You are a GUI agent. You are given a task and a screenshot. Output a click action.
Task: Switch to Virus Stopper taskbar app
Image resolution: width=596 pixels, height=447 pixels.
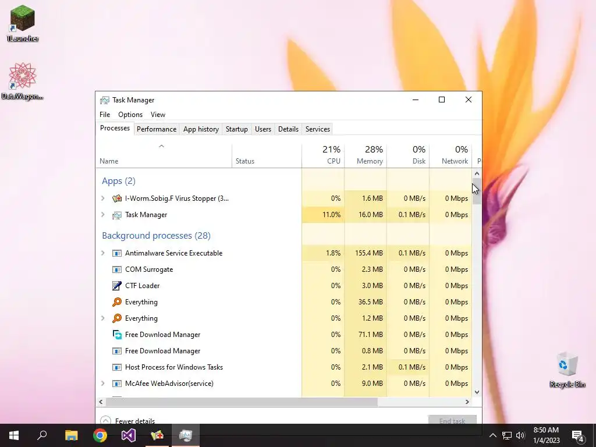click(157, 435)
